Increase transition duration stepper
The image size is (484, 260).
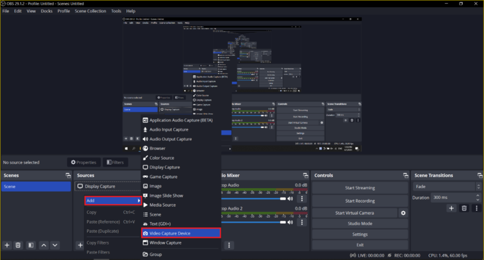click(x=478, y=196)
